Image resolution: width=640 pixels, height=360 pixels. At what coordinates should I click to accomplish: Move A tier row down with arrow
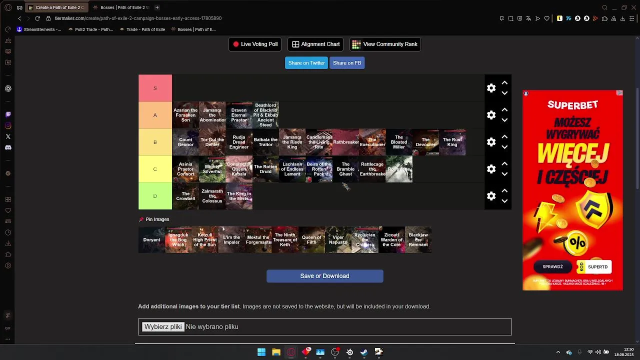(504, 120)
